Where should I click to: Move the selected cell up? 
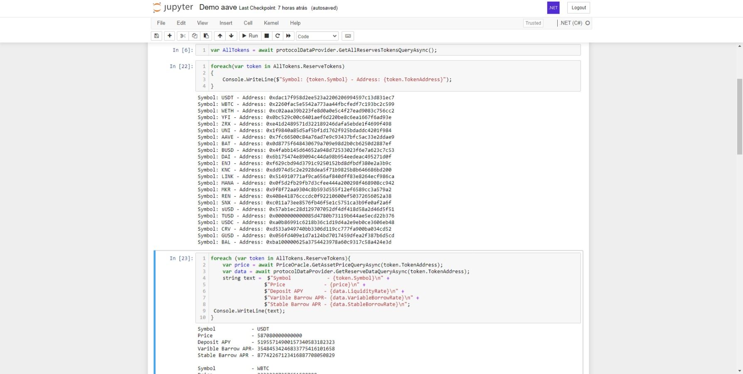220,36
